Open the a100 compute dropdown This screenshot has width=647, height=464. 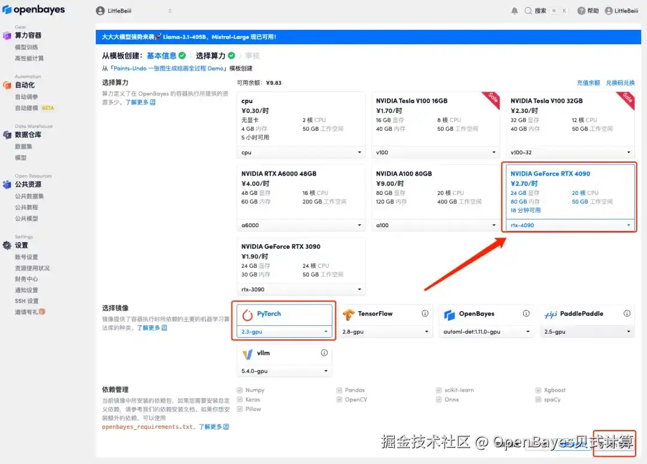tap(436, 225)
